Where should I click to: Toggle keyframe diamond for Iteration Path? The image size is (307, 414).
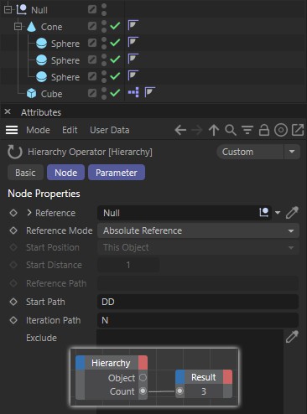click(13, 320)
